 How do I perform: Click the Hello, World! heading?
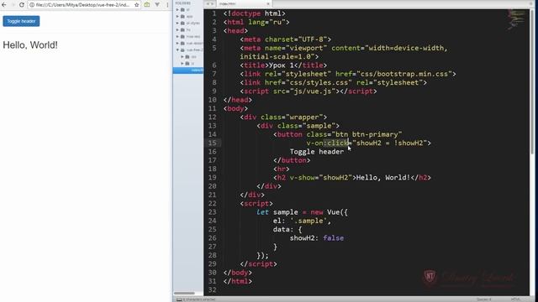coord(30,44)
